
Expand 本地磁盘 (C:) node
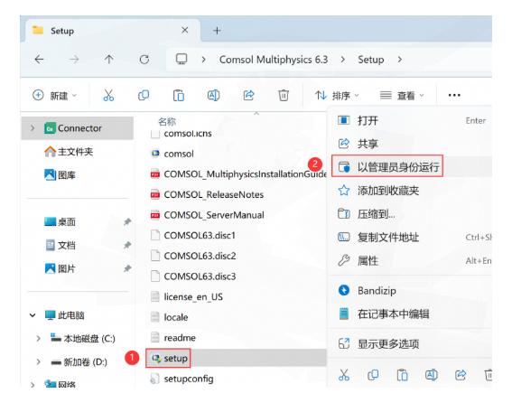[38, 338]
